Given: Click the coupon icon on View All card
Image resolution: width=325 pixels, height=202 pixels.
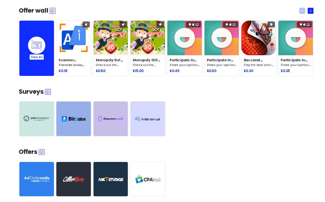Looking at the screenshot, I should 37,45.
